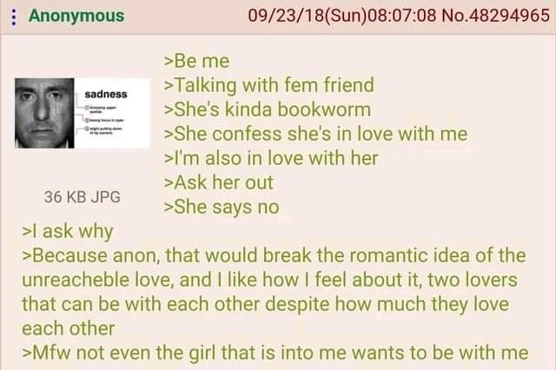Click the Anonymous poster name

[x=76, y=16]
